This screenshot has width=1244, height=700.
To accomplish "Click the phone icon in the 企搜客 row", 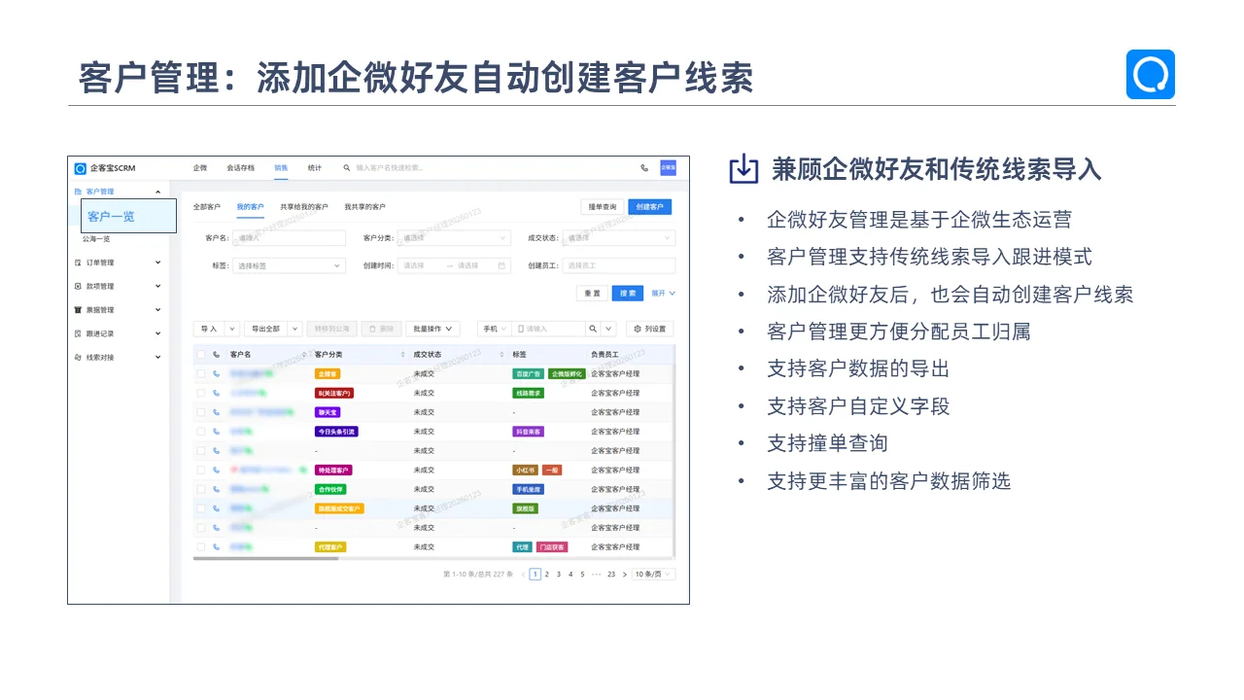I will click(216, 373).
